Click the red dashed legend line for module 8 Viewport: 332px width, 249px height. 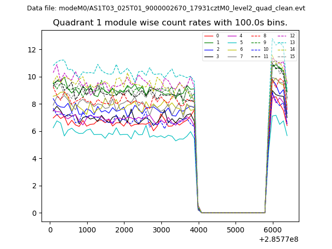[256, 36]
